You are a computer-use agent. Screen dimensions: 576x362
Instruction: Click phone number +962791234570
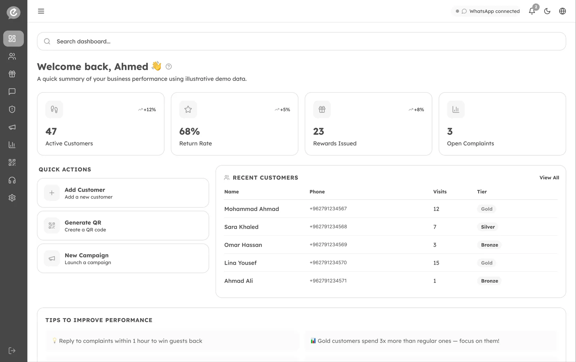[328, 262]
